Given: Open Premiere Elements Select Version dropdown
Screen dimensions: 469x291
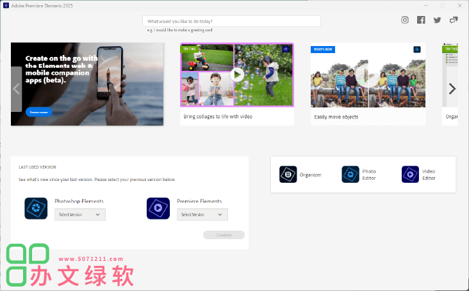Looking at the screenshot, I should pyautogui.click(x=202, y=215).
